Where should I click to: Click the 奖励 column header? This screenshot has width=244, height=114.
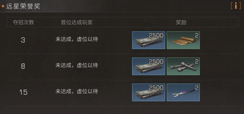coord(181,22)
